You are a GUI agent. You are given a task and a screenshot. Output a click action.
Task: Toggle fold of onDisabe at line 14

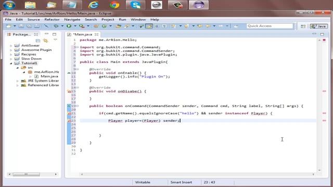pos(78,88)
